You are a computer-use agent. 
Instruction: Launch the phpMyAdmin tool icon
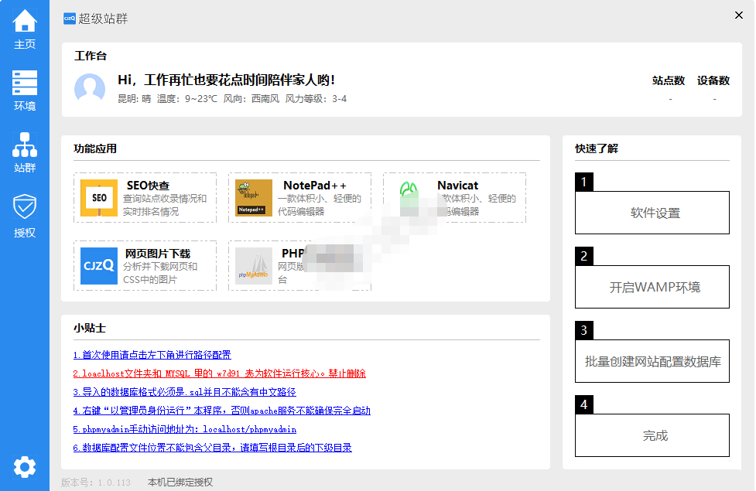[x=254, y=266]
